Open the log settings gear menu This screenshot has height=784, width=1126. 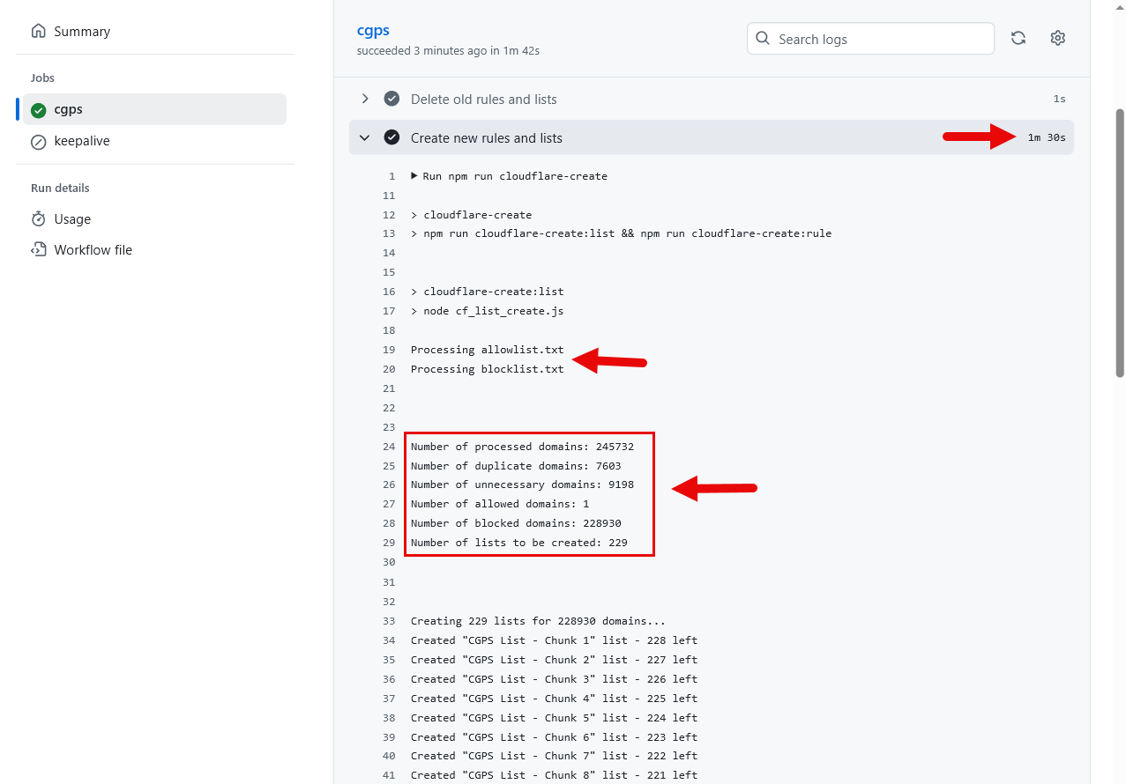1057,38
